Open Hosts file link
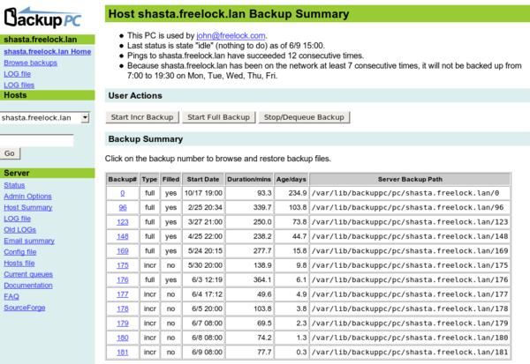This screenshot has width=530, height=364. tap(19, 264)
